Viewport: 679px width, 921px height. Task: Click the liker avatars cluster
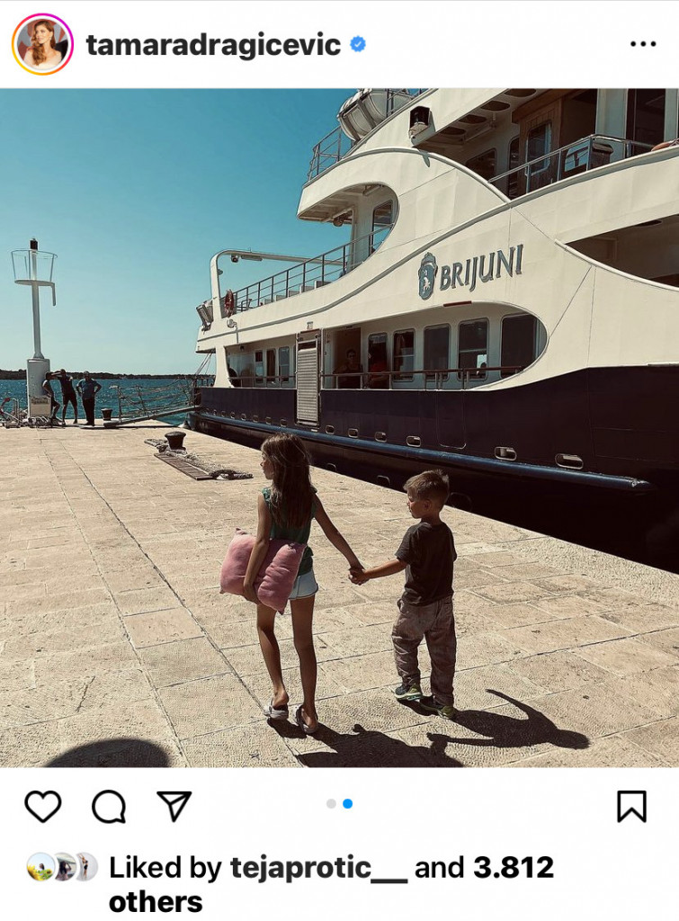click(x=62, y=867)
